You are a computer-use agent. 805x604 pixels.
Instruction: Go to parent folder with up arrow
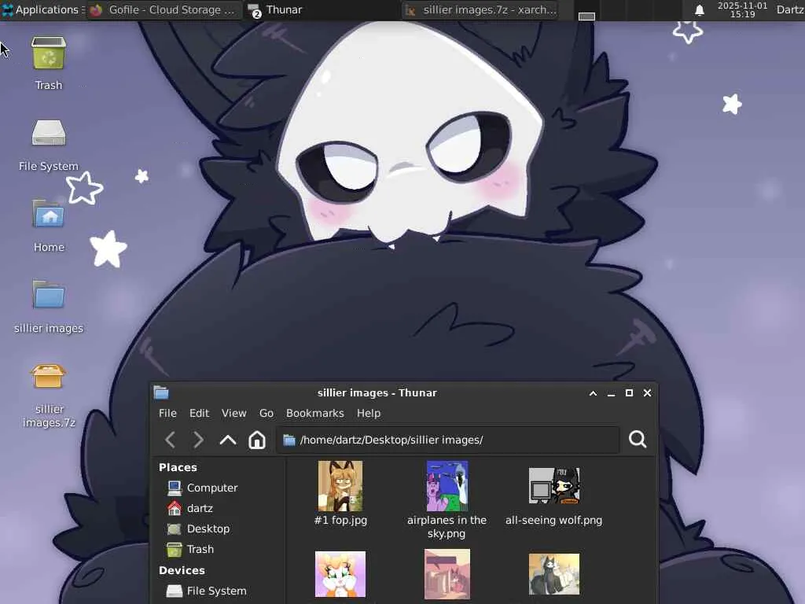point(228,440)
